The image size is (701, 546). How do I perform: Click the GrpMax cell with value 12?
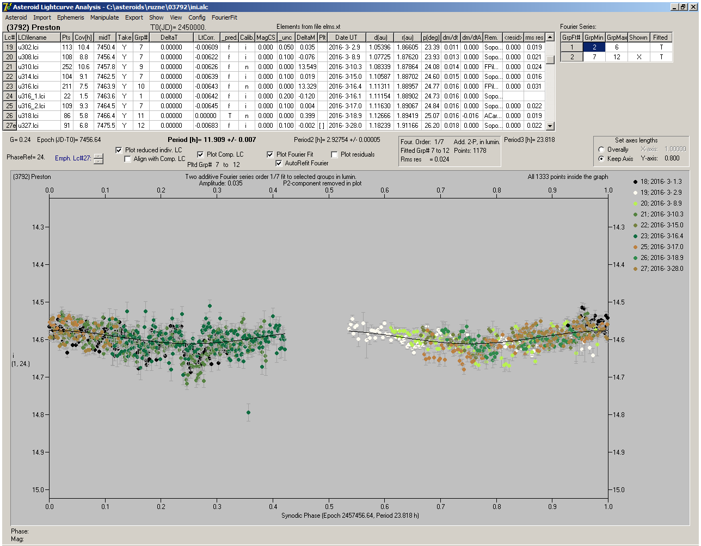[617, 57]
